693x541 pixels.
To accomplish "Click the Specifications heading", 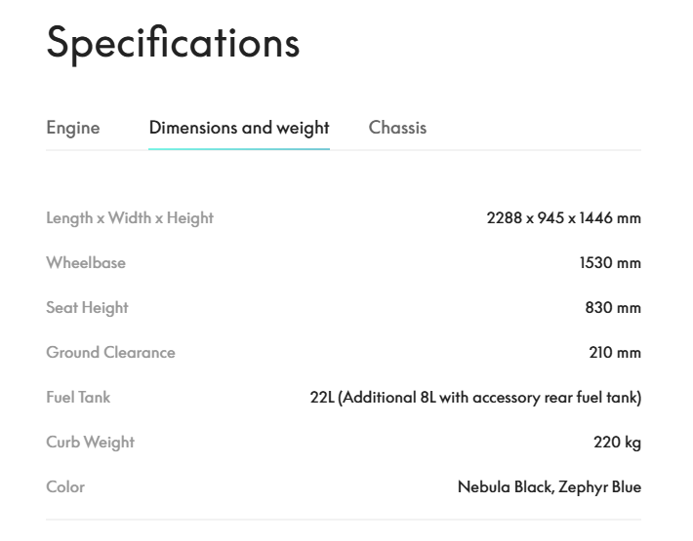I will (x=173, y=43).
